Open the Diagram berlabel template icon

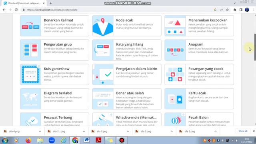coord(30,99)
